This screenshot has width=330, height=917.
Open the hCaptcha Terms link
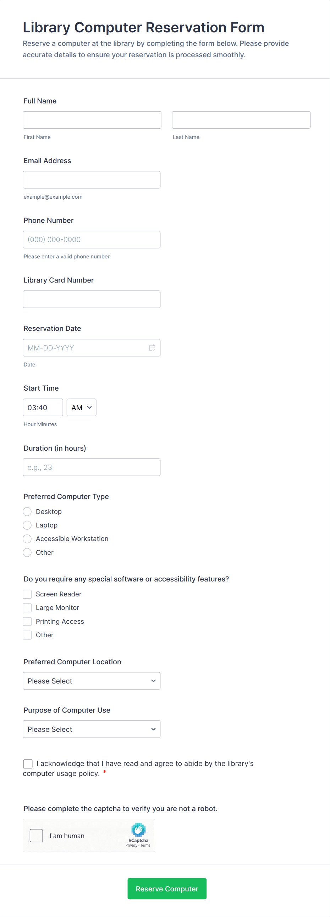tap(145, 845)
